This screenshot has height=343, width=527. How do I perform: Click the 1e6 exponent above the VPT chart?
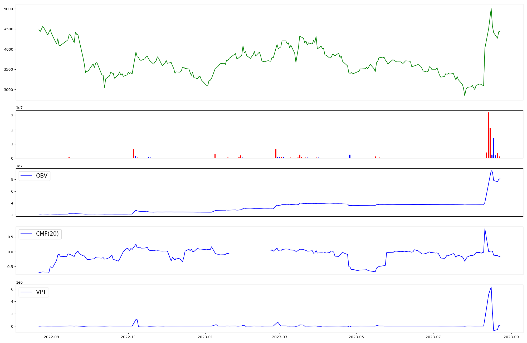[19, 283]
